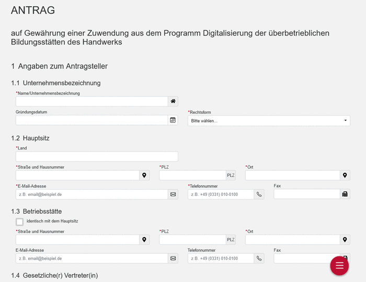
Task: Click the envelope icon in Betriebsstätte E-Mail-Adresse
Action: coord(173,258)
